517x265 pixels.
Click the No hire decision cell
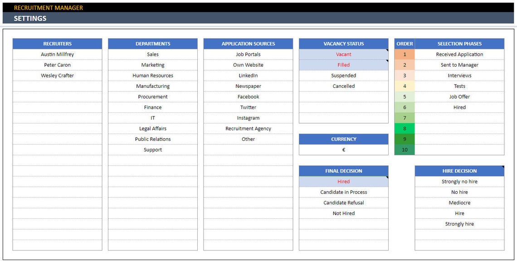coord(459,192)
